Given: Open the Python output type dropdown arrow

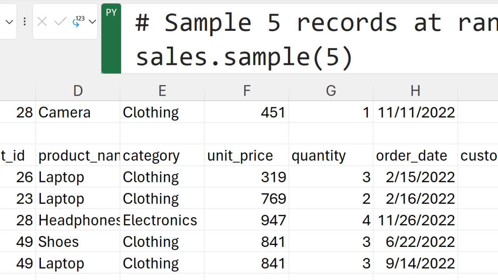Looking at the screenshot, I should [x=93, y=22].
